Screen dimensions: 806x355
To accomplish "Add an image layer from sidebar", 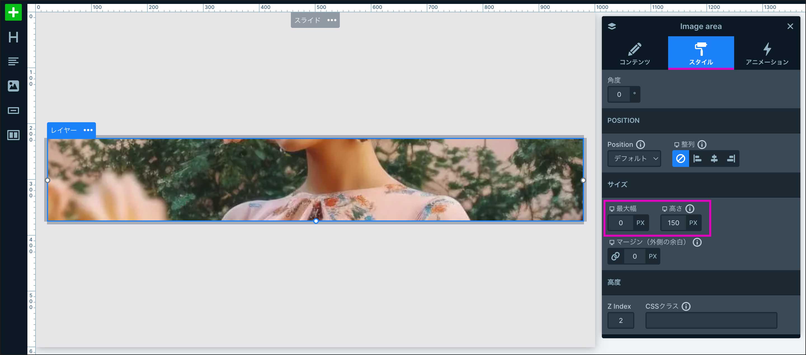I will tap(13, 86).
